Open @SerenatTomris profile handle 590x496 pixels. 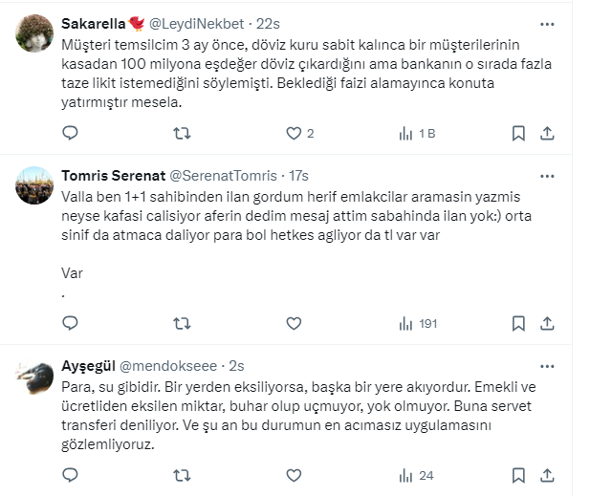tap(224, 176)
